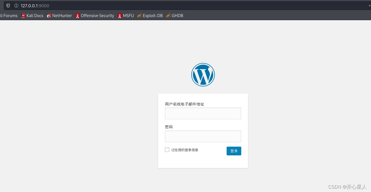
Task: Click the Offensive Security bookmark icon
Action: click(x=78, y=16)
